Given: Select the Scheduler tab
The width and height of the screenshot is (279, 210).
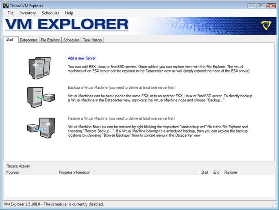Looking at the screenshot, I should pyautogui.click(x=71, y=40).
